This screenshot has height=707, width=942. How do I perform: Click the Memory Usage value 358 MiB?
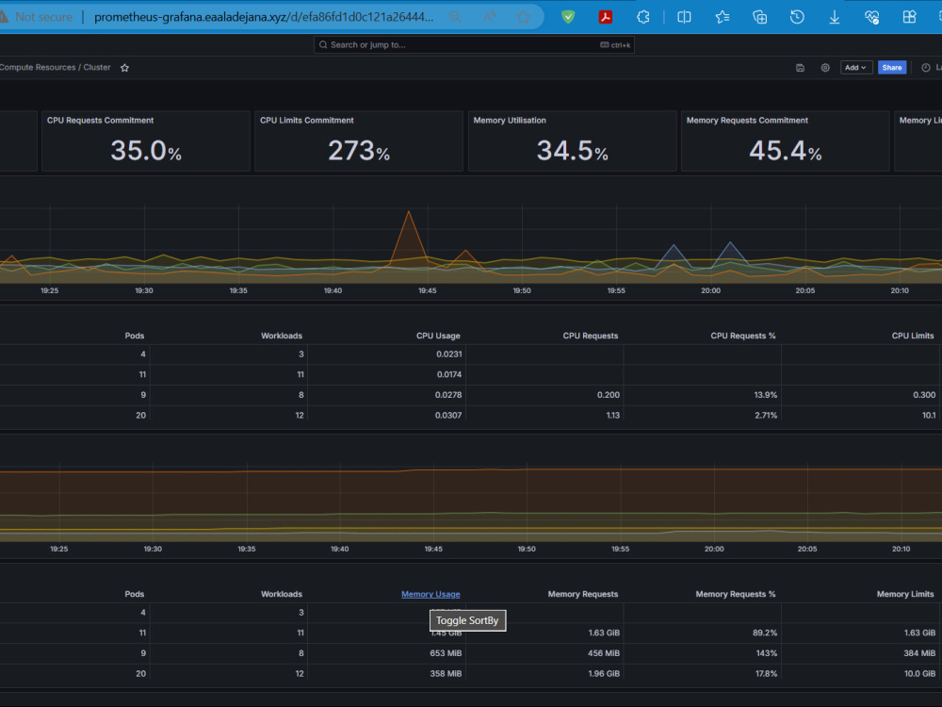[446, 674]
